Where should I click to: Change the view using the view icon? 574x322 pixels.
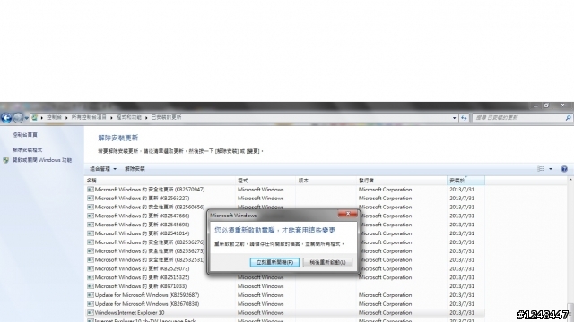click(x=541, y=169)
